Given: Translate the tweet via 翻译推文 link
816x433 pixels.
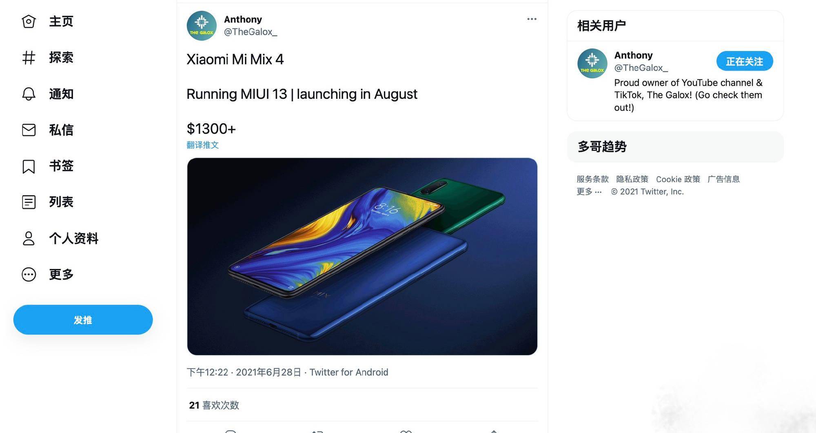Looking at the screenshot, I should [x=203, y=145].
